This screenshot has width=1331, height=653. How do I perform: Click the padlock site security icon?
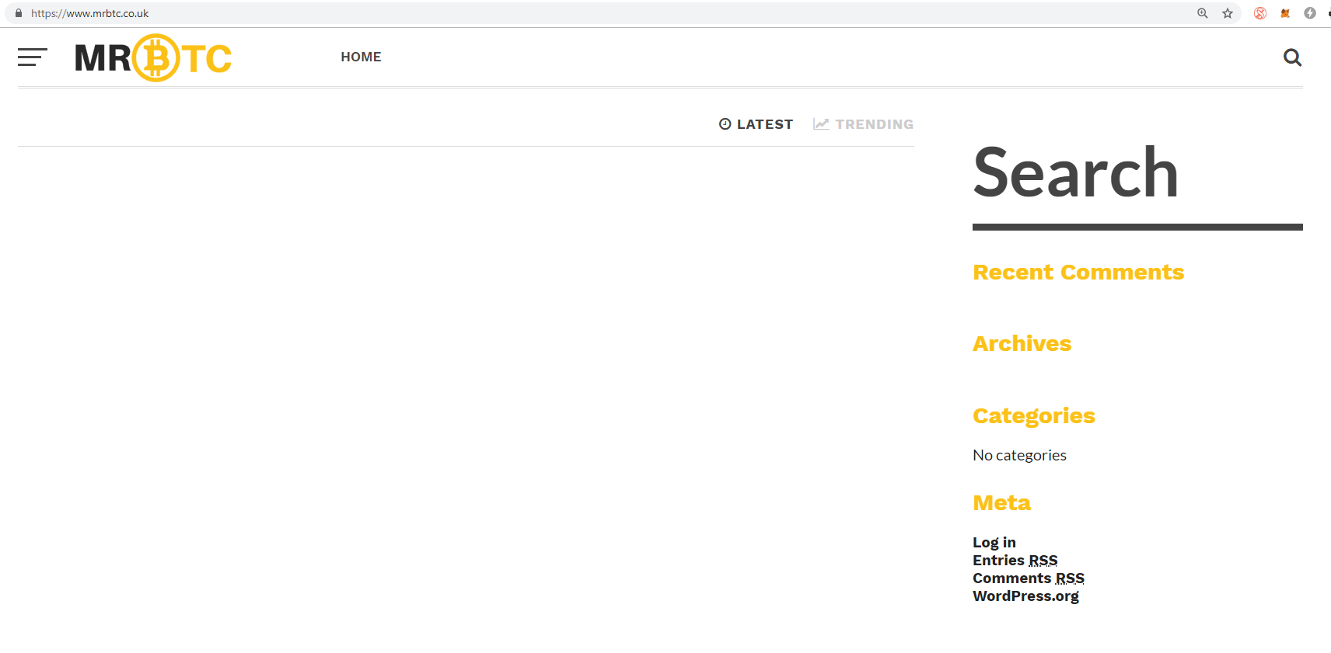pyautogui.click(x=19, y=13)
